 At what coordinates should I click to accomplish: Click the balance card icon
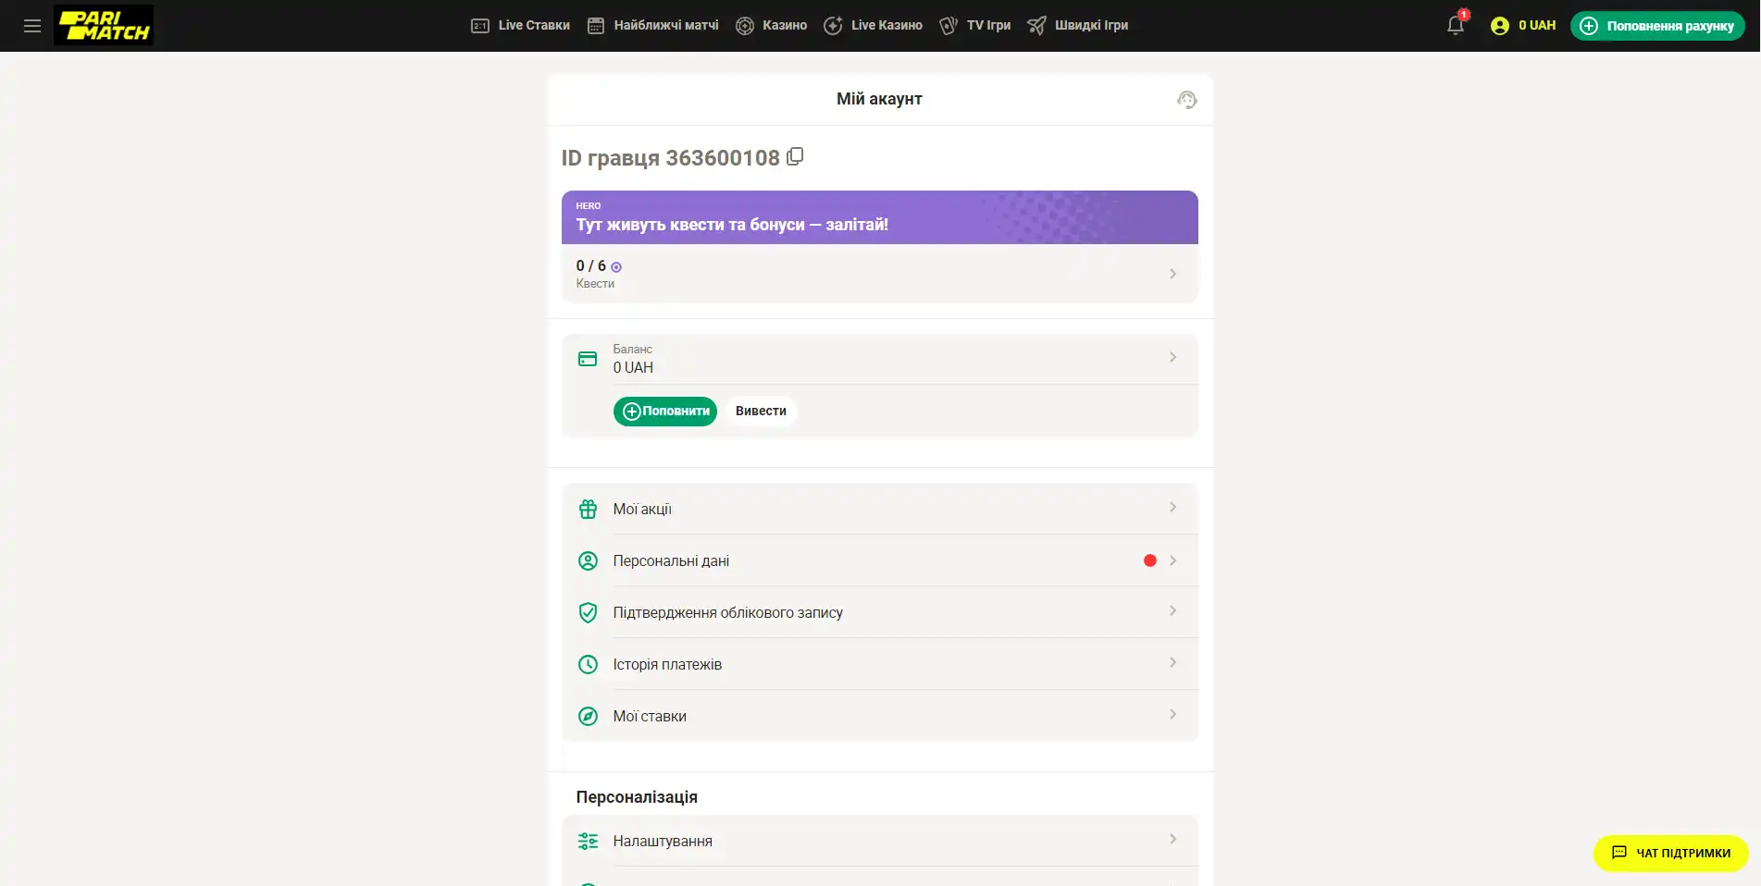(588, 359)
